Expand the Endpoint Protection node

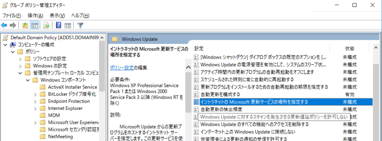[x=35, y=101]
